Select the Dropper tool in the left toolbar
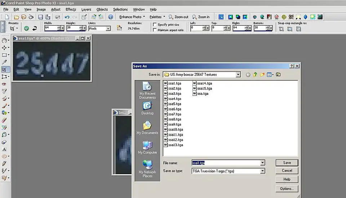 pos(4,62)
